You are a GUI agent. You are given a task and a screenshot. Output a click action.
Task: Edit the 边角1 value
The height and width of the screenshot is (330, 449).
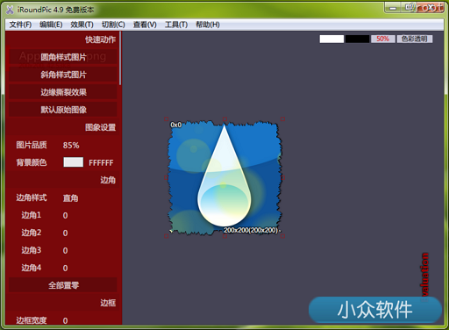coord(65,215)
